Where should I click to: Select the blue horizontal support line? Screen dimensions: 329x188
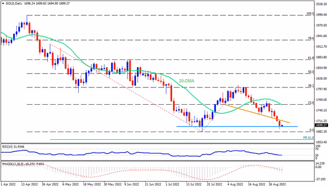point(237,127)
